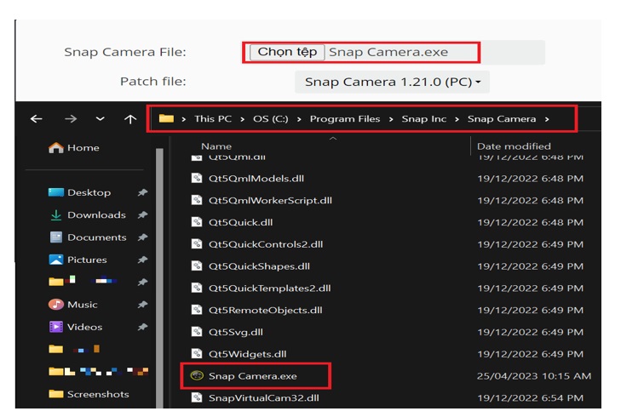Open the recent locations chevron dropdown
Screen dimensions: 621x417
tap(101, 119)
